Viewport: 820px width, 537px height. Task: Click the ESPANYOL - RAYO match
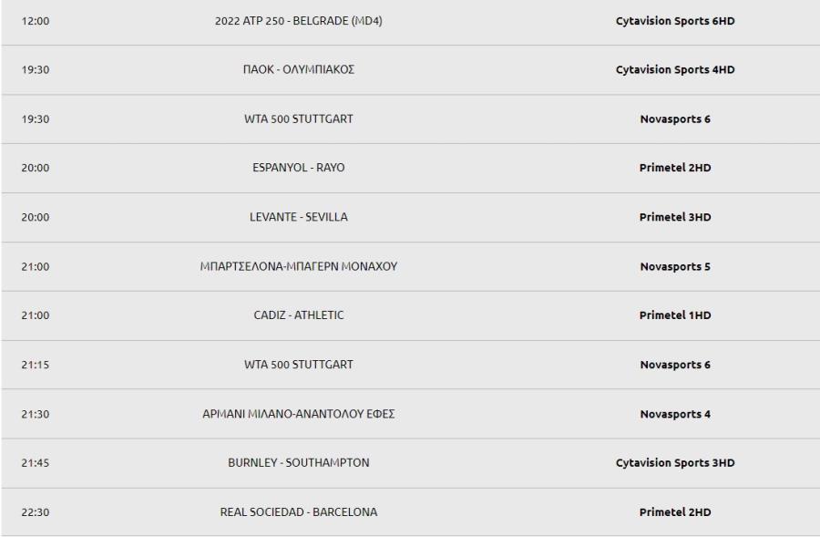pyautogui.click(x=299, y=168)
